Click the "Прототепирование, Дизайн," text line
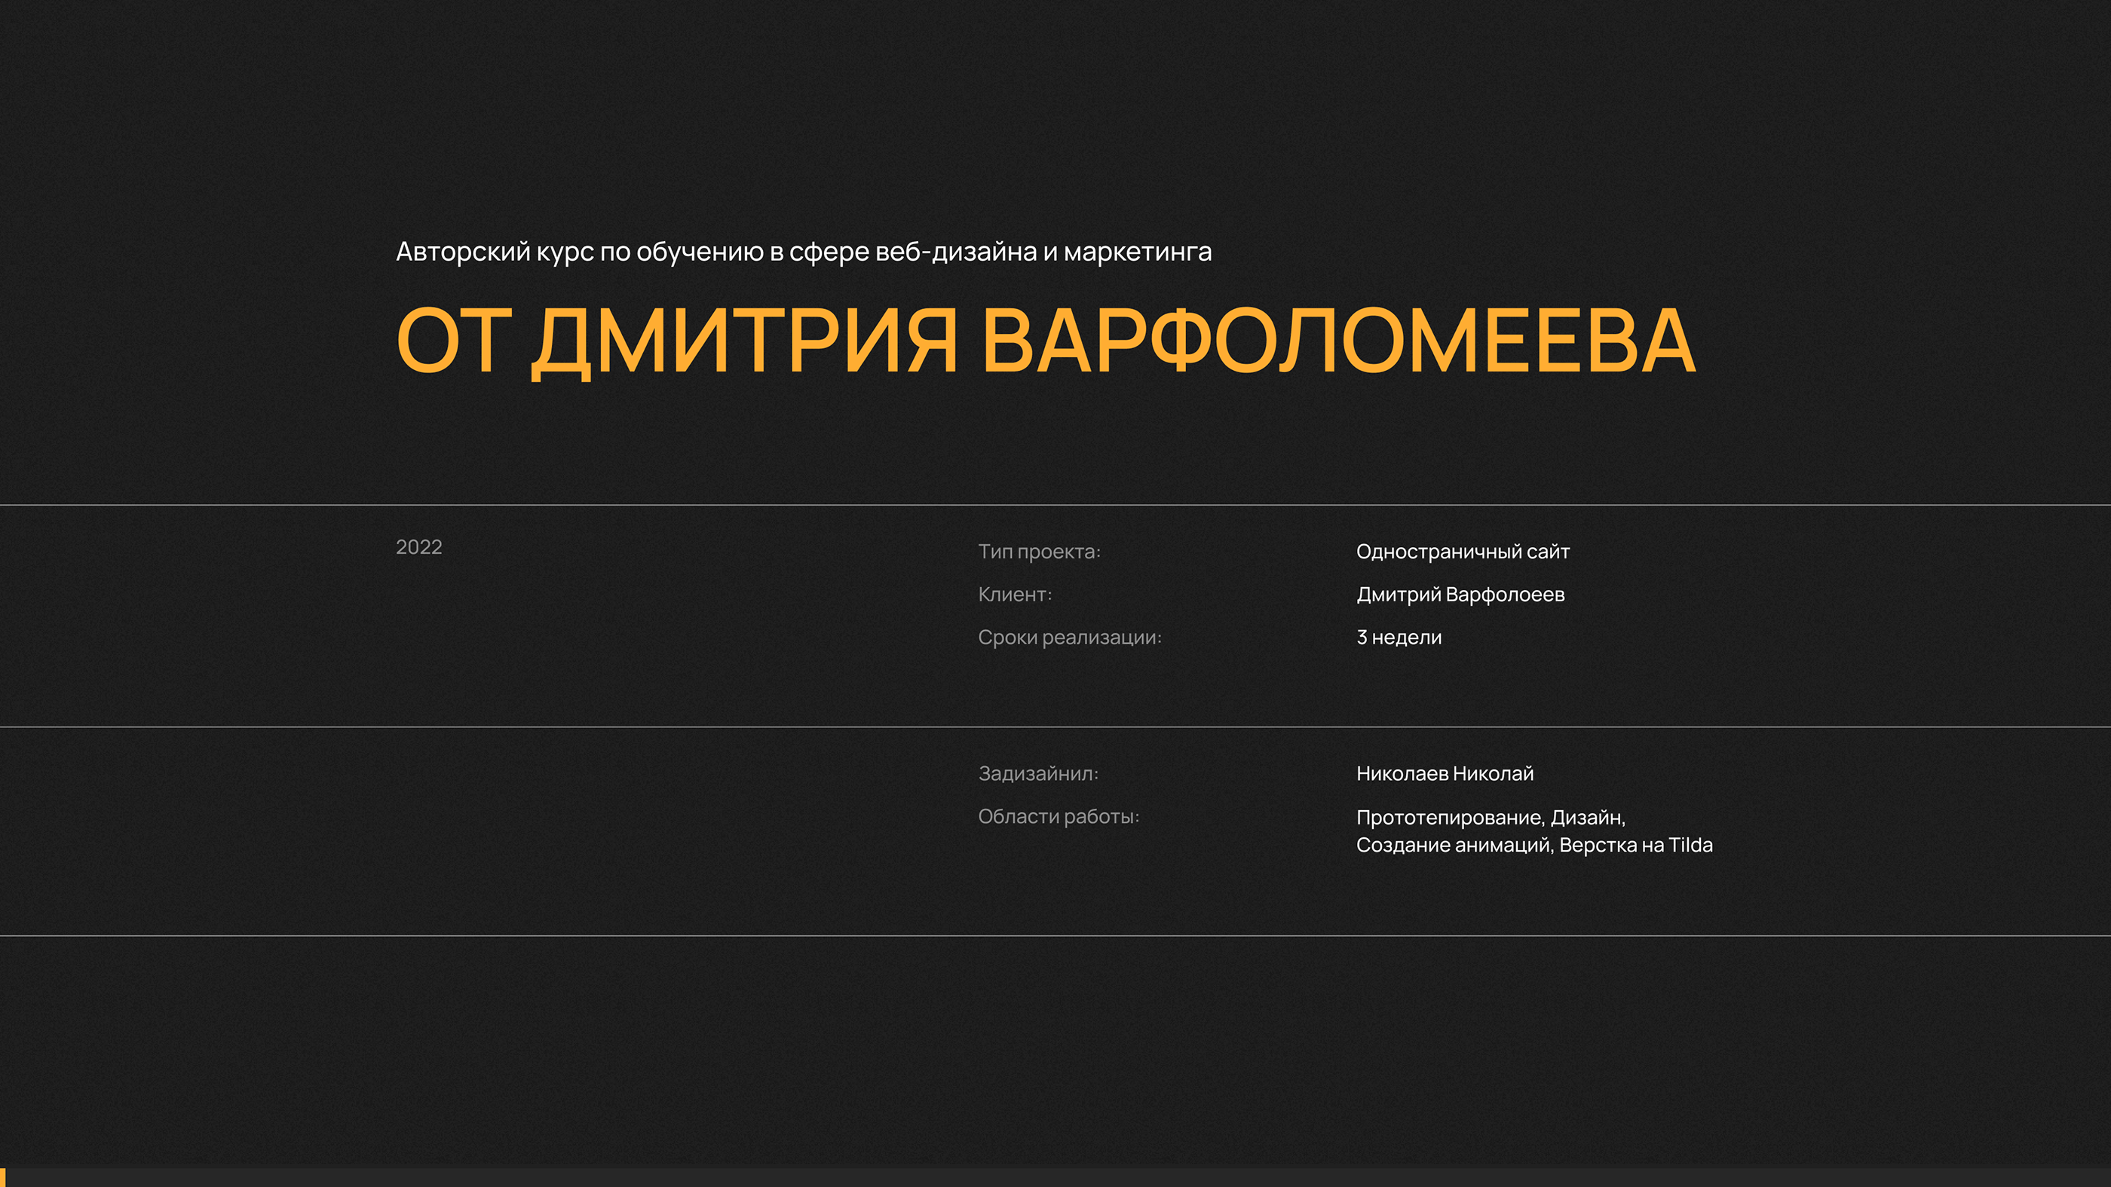The width and height of the screenshot is (2111, 1187). pos(1490,818)
